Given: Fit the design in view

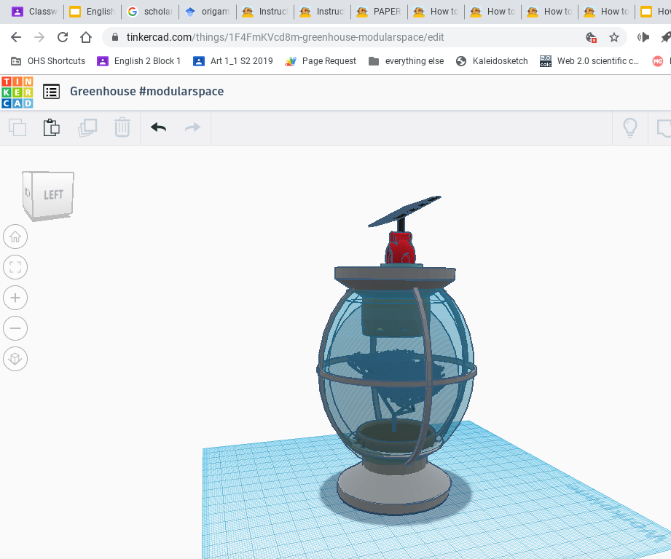Looking at the screenshot, I should 15,267.
